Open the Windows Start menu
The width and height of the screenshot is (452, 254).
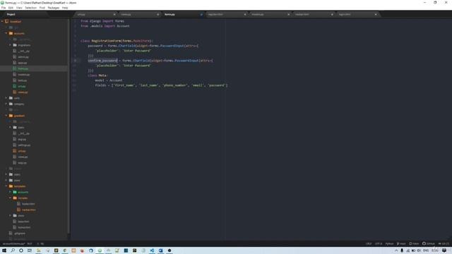coord(4,250)
